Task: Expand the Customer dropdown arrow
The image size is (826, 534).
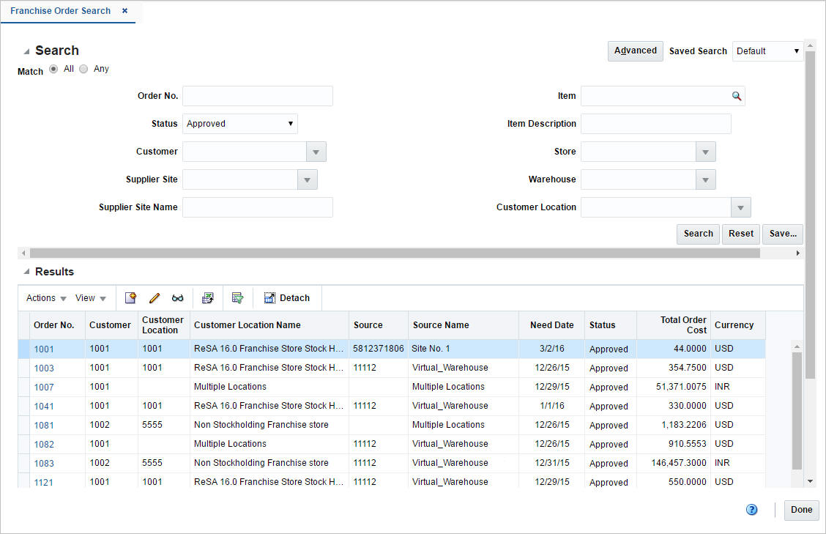Action: pos(316,152)
